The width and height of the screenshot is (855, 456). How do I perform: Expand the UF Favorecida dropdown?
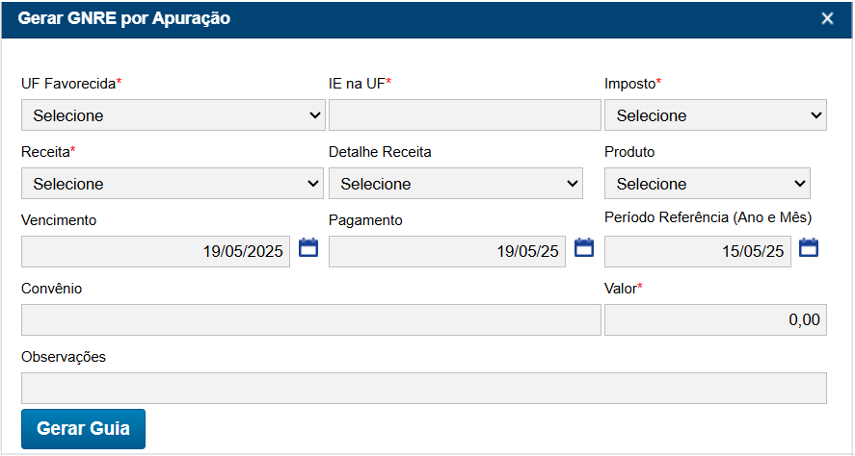click(173, 115)
